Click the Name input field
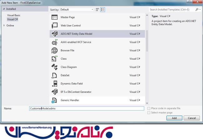The image size is (203, 140). pyautogui.click(x=87, y=108)
